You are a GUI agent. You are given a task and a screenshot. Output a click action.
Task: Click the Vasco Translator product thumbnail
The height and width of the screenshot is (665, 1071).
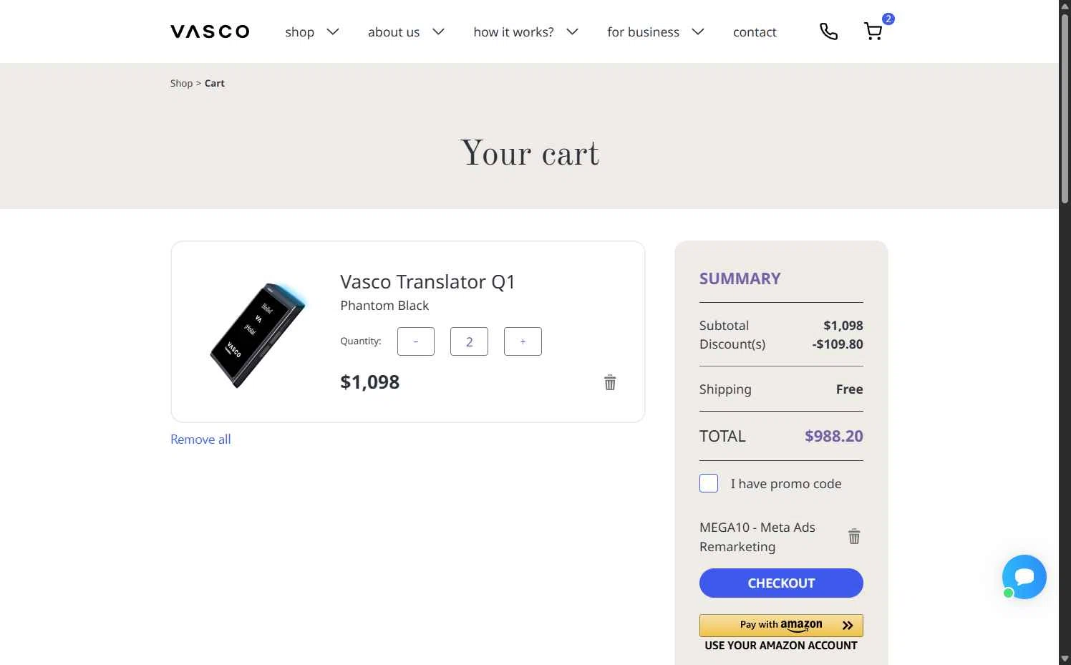[x=258, y=335]
